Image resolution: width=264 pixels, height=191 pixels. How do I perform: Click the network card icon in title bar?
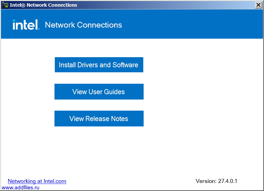click(x=5, y=5)
